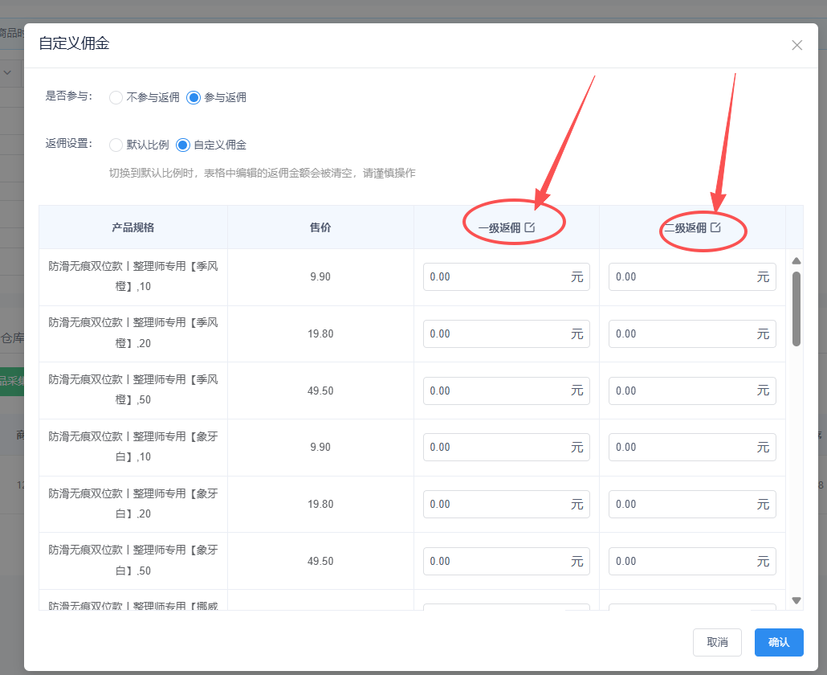Viewport: 827px width, 675px height.
Task: Click the batch edit icon beside 一级返佣
Action: [530, 227]
